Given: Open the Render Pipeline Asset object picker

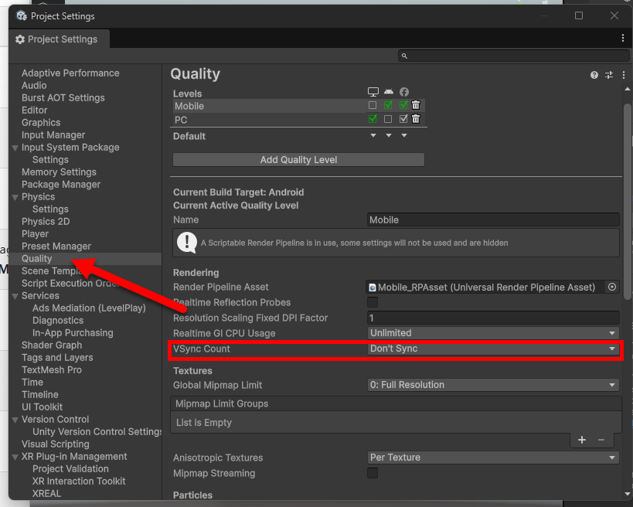Looking at the screenshot, I should pyautogui.click(x=612, y=287).
